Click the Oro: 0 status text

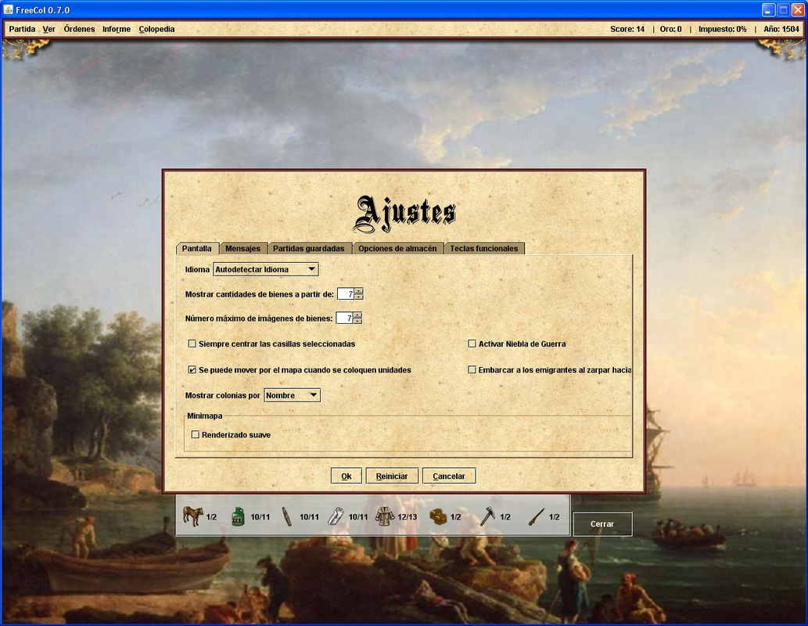pyautogui.click(x=670, y=29)
